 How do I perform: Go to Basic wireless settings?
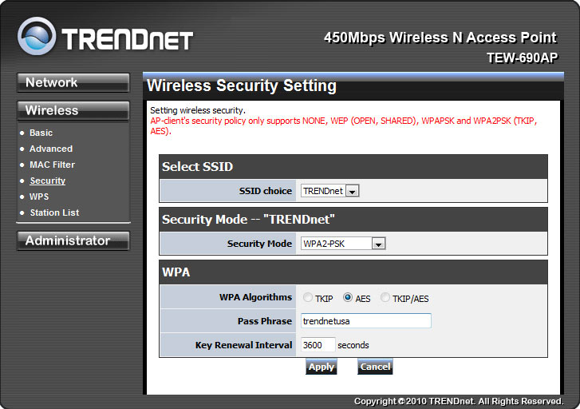pos(41,133)
